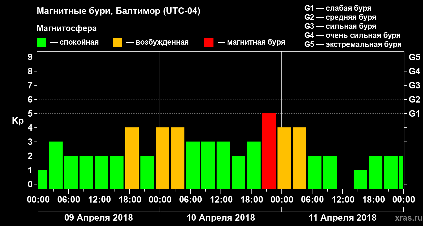
Task: Click the 'G1' label on the right axis
Action: (x=414, y=114)
